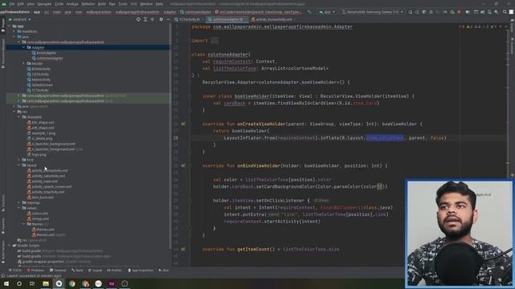Collapse the drawable folder
This screenshot has width=515, height=289.
pyautogui.click(x=19, y=117)
